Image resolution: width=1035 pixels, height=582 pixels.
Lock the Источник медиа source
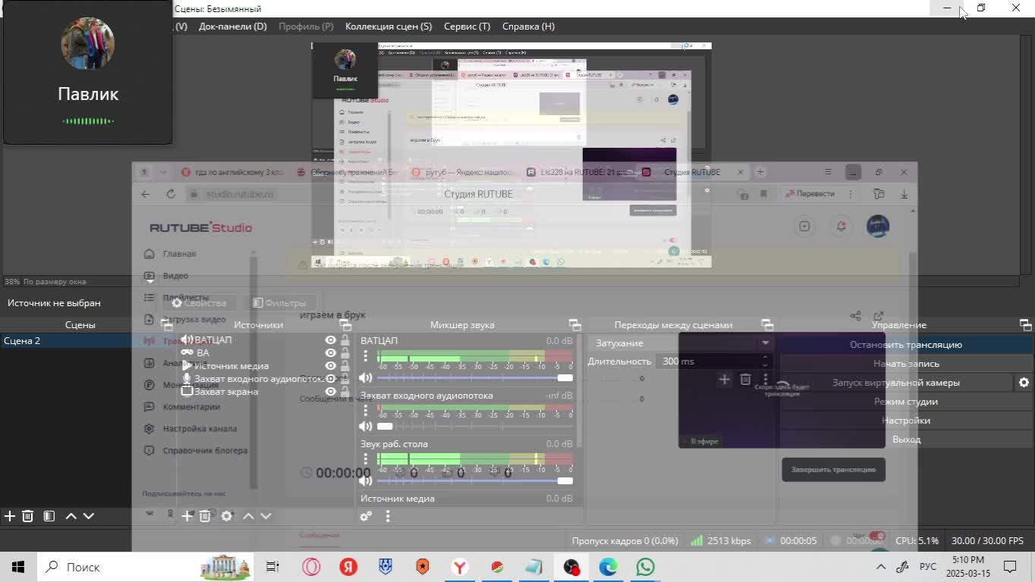click(345, 366)
